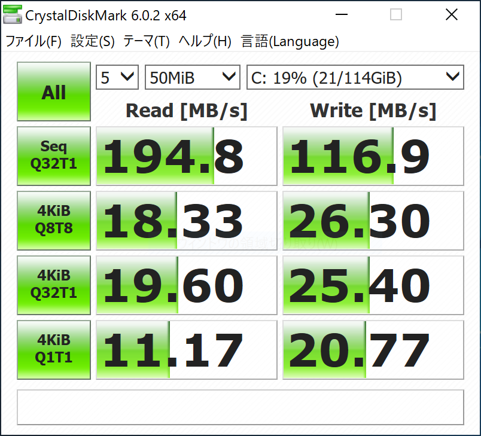The height and width of the screenshot is (436, 481).
Task: Click the 4KiB Q1T1 write result 20.77
Action: coord(373,350)
